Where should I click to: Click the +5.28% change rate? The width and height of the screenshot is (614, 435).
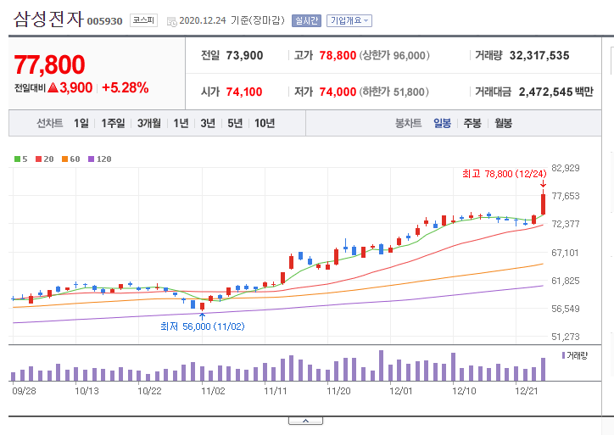click(x=126, y=87)
